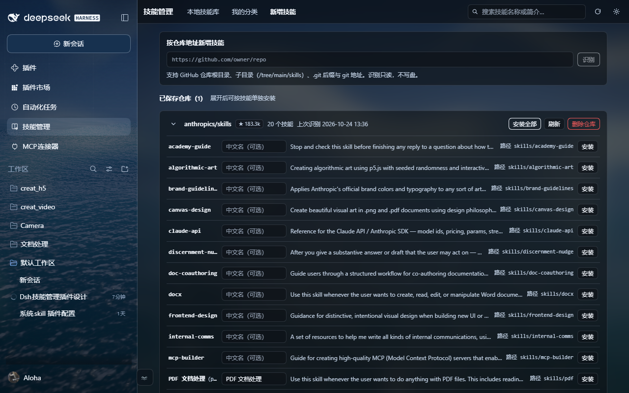Viewport: 629px width, 393px height.
Task: Click the wave icon button at bottom
Action: pyautogui.click(x=144, y=378)
